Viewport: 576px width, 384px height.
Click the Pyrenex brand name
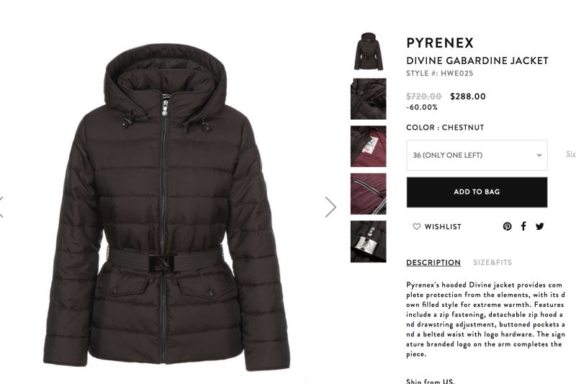pyautogui.click(x=440, y=43)
